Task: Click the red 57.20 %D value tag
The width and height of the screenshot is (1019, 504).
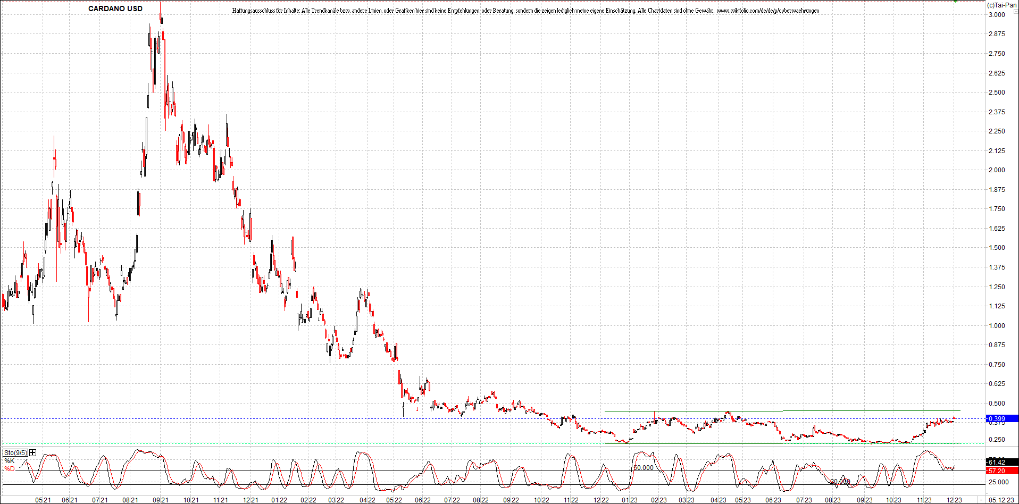Action: (x=1002, y=471)
